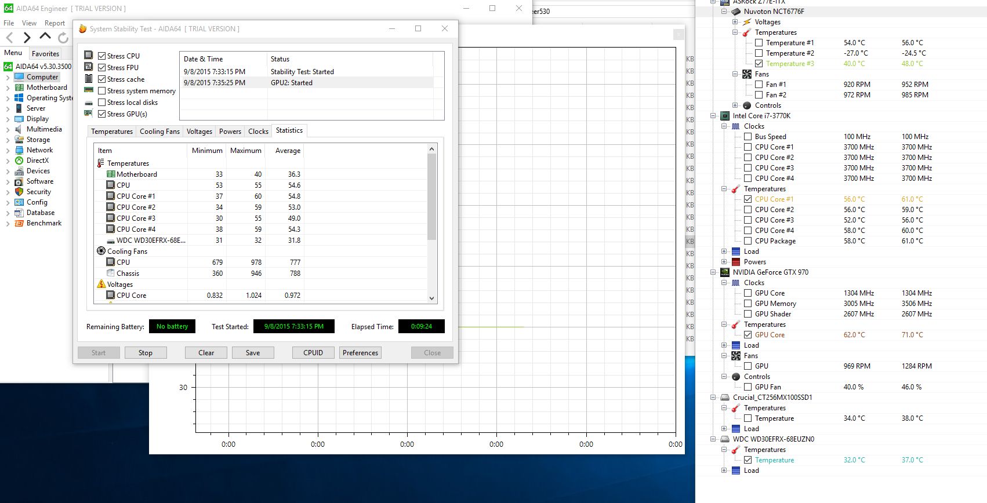The image size is (987, 503).
Task: Open the AIDA64 Report menu
Action: (x=55, y=23)
